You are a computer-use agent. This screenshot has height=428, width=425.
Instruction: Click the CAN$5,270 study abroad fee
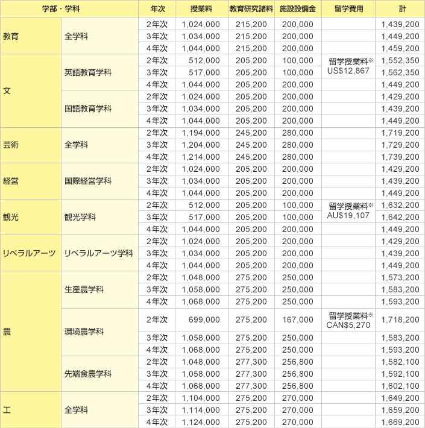pos(348,325)
